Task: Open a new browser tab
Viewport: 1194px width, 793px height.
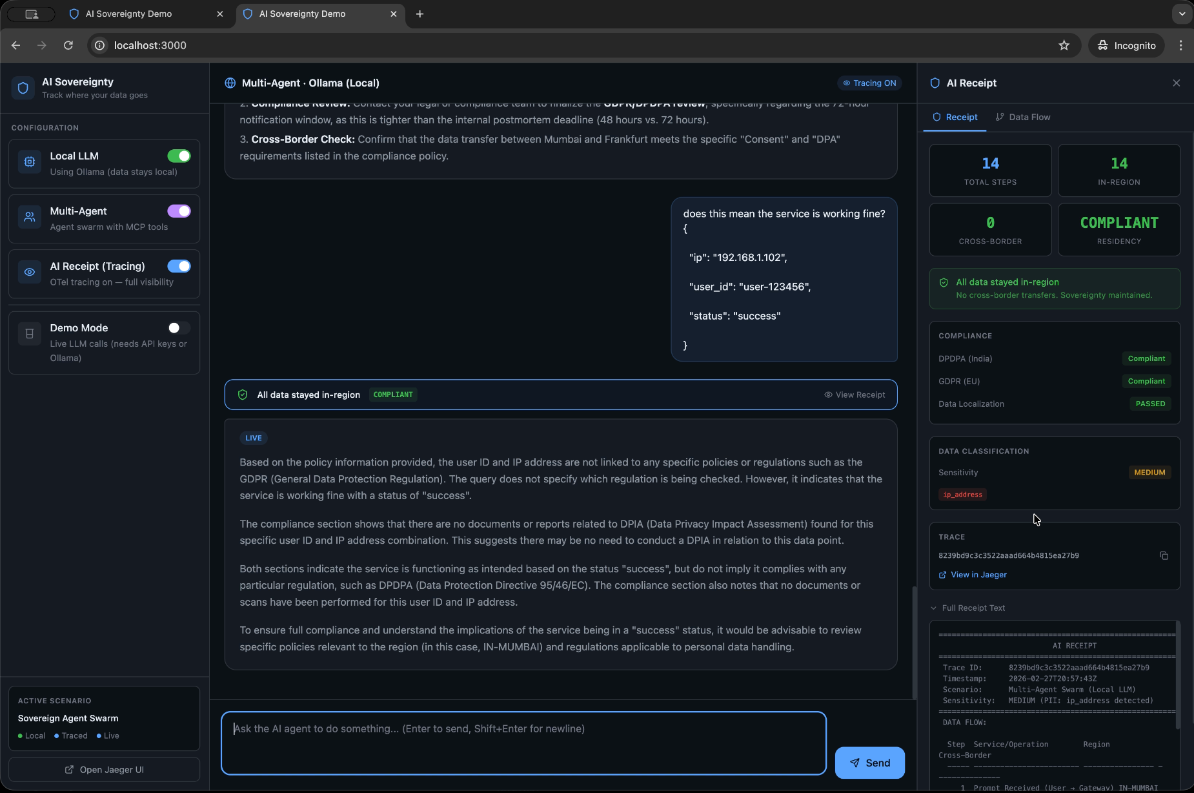Action: click(x=420, y=14)
